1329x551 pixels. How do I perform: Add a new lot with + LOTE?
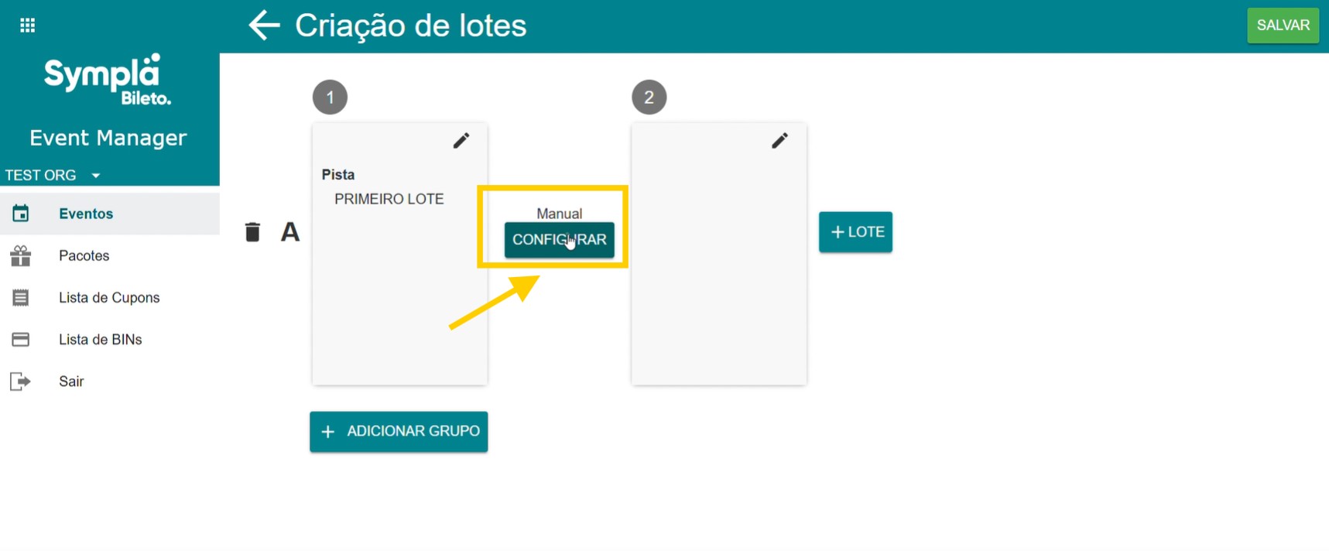tap(855, 232)
